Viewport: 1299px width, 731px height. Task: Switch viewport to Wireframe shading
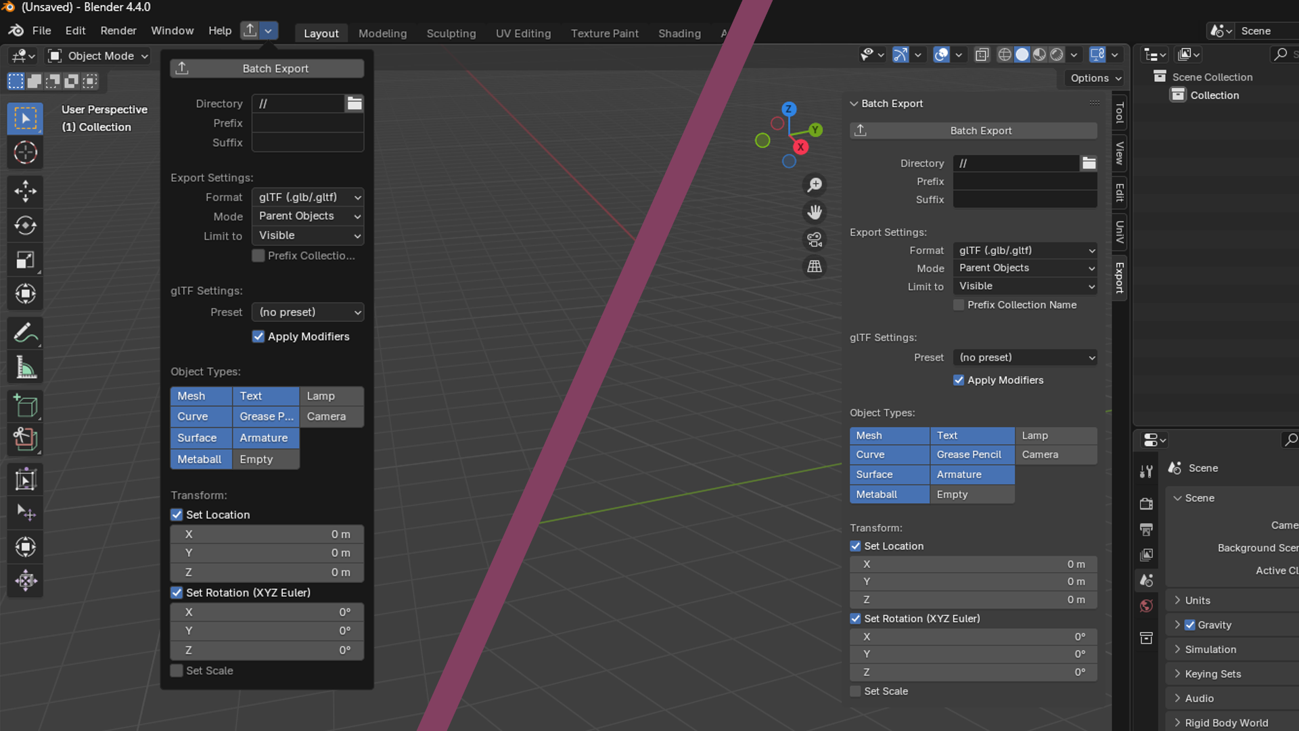1005,55
